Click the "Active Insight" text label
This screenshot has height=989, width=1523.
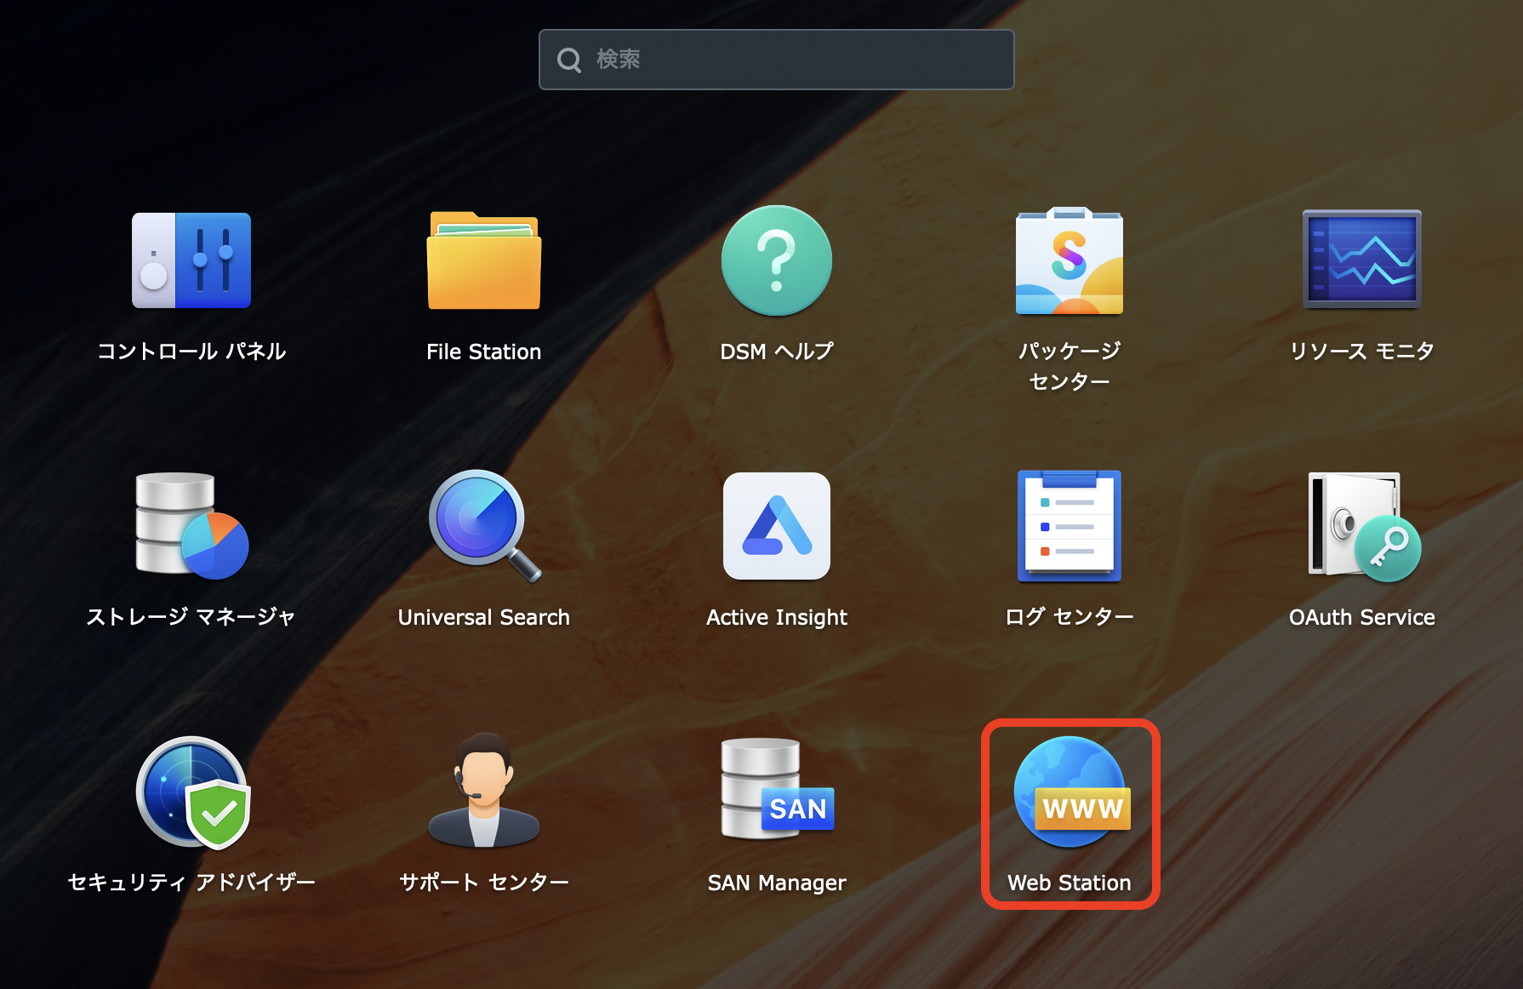coord(776,617)
